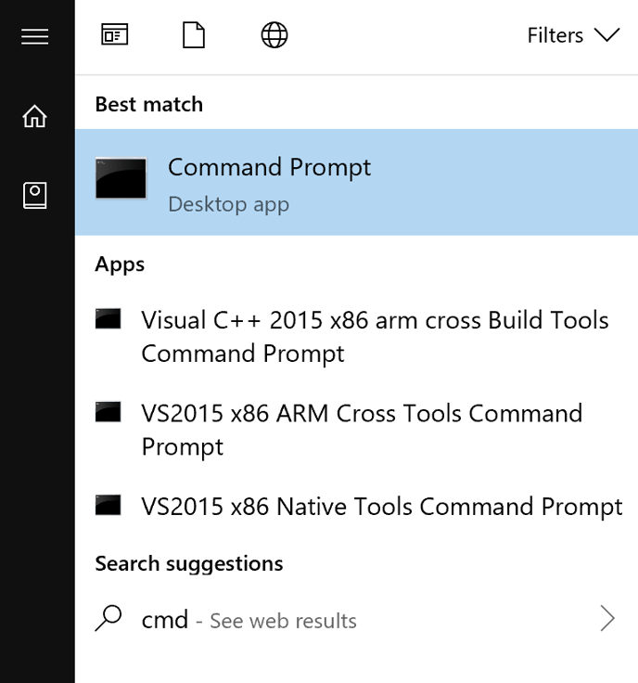Open the Notebook icon in the sidebar
Viewport: 638px width, 683px height.
click(35, 195)
